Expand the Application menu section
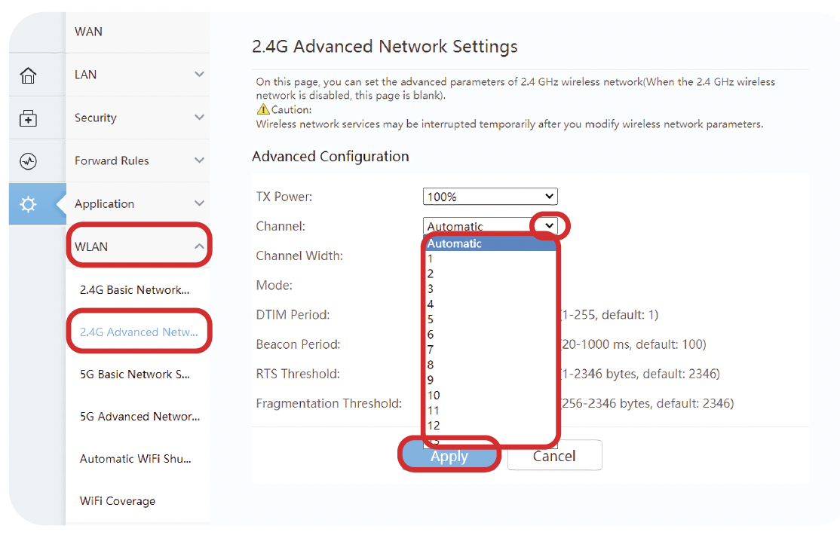Screen dimensions: 840x535 pos(199,203)
